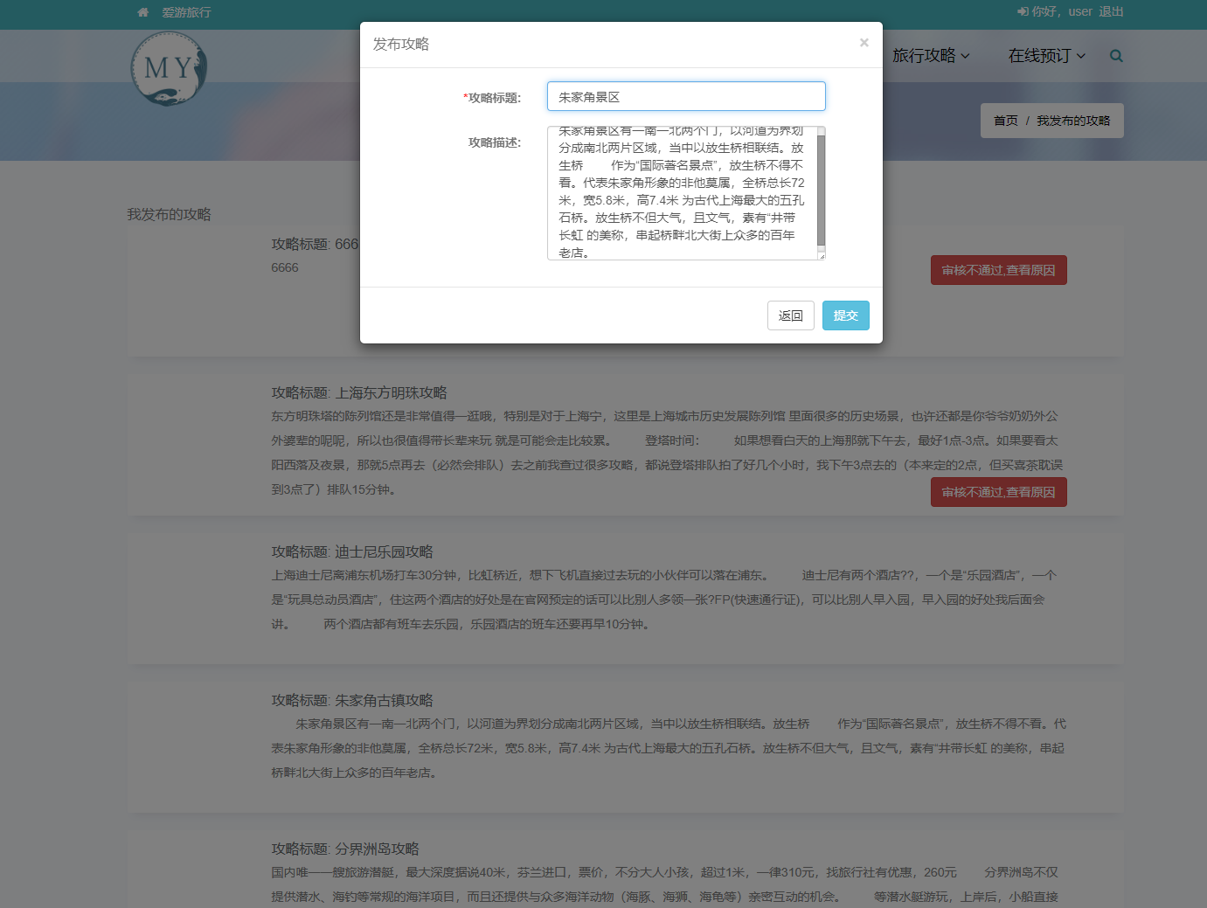Open the 旅行攻略 chevron arrow
Screen dimensions: 1207x908
(x=966, y=56)
